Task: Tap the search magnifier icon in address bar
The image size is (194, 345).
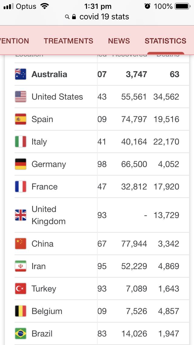Action: pos(67,17)
